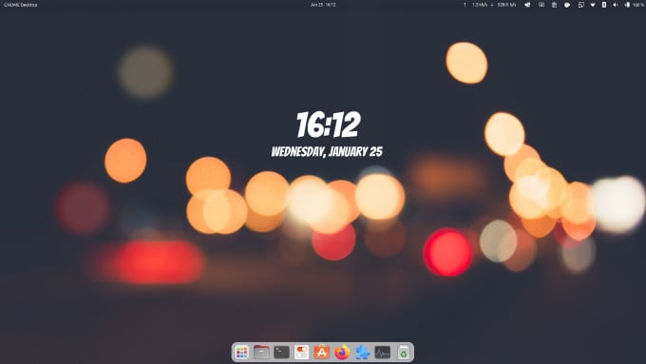Open the top bar date and time menu

tap(323, 5)
